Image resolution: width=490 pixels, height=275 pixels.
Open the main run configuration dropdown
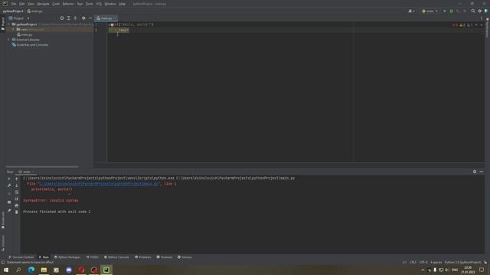pos(430,11)
